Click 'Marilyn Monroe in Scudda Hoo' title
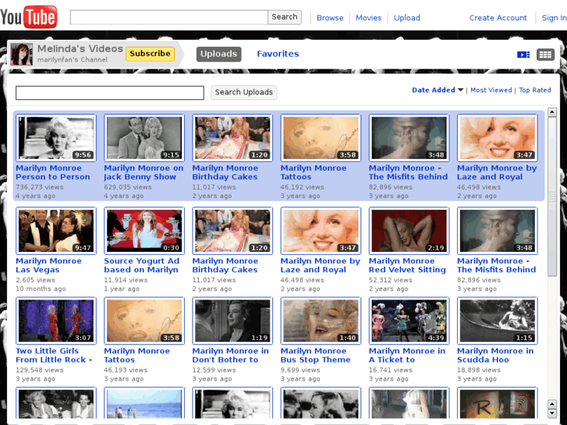 (x=495, y=356)
